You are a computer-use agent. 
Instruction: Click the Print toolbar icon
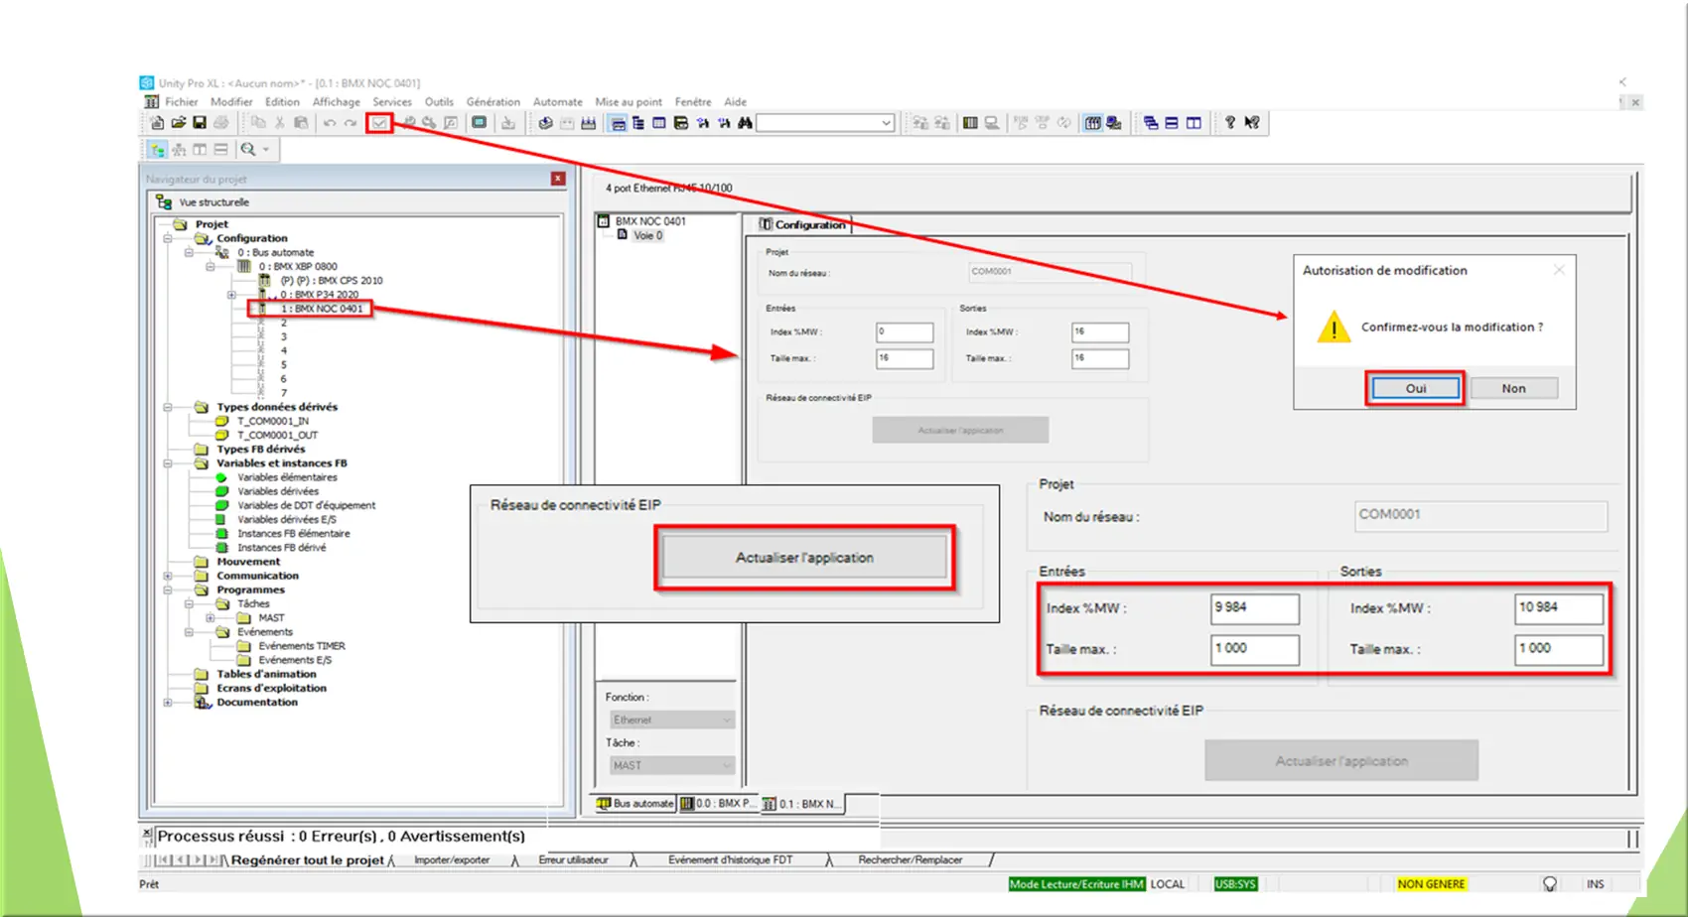(220, 123)
